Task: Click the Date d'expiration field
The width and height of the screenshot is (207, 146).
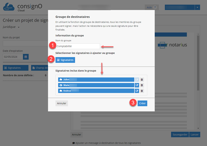Action: click(13, 57)
